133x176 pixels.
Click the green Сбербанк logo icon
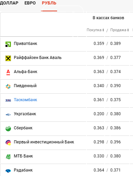pyautogui.click(x=8, y=129)
